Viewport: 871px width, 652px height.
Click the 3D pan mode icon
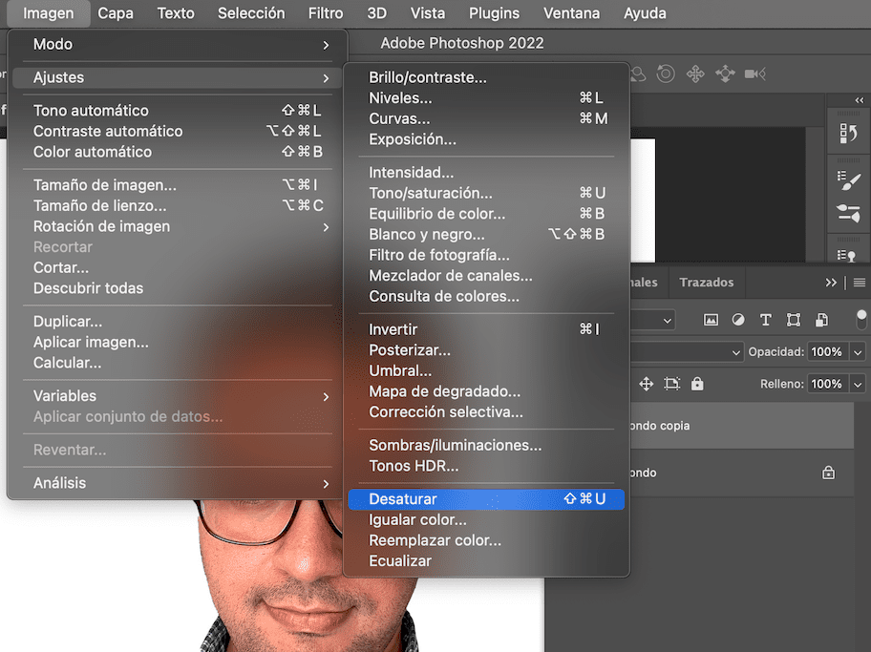pyautogui.click(x=695, y=74)
